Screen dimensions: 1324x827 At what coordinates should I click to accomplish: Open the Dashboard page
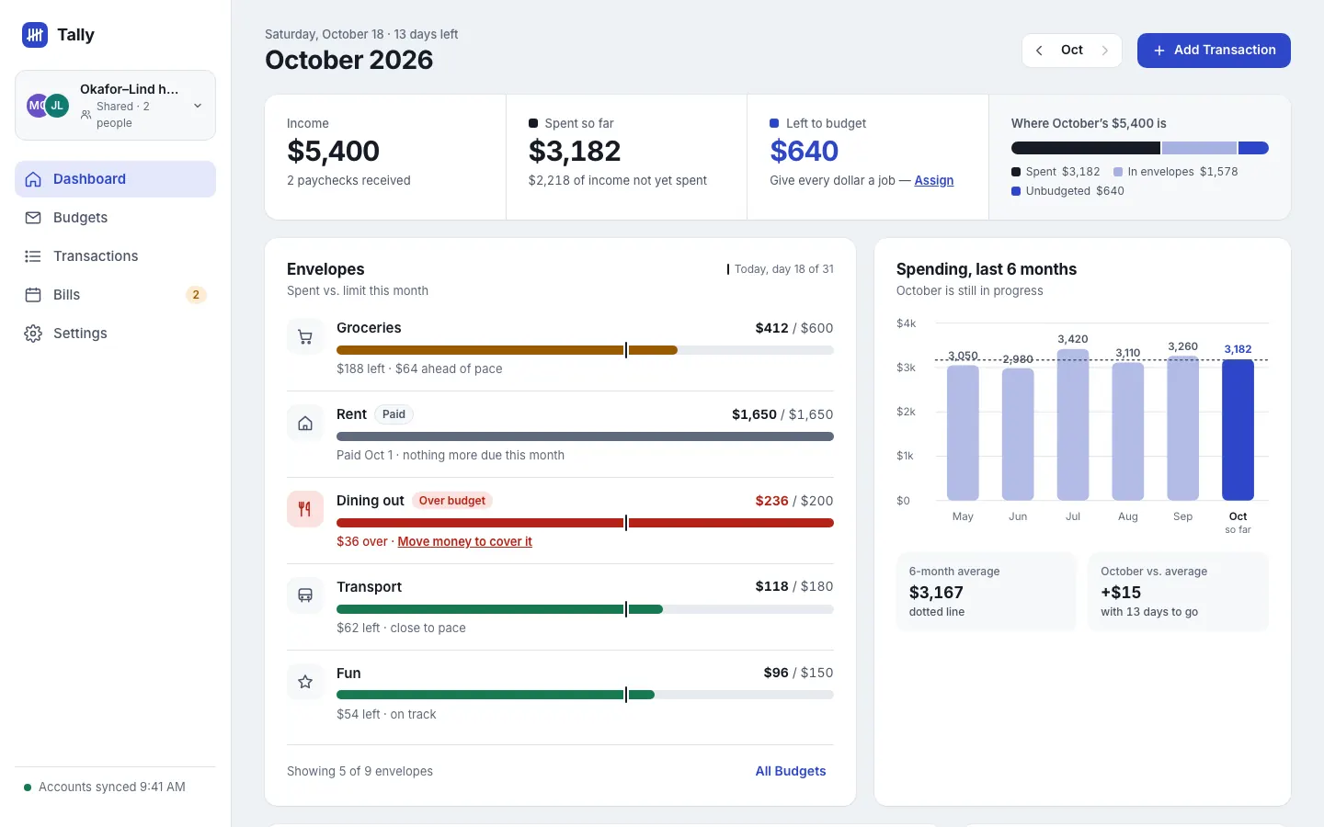pos(115,179)
